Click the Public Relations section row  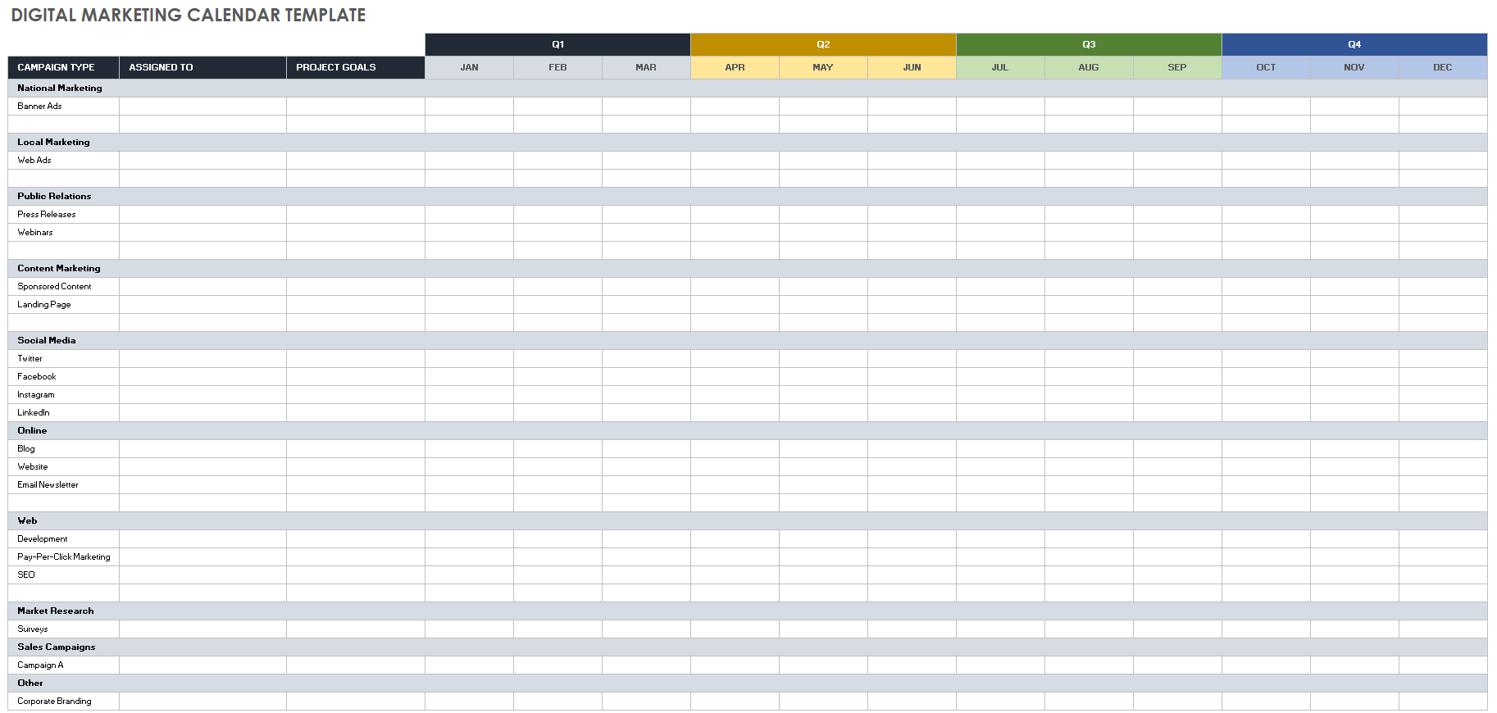tap(748, 196)
